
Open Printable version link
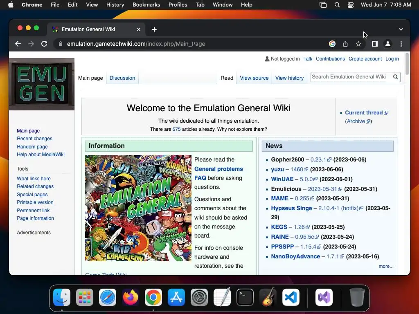click(x=35, y=202)
